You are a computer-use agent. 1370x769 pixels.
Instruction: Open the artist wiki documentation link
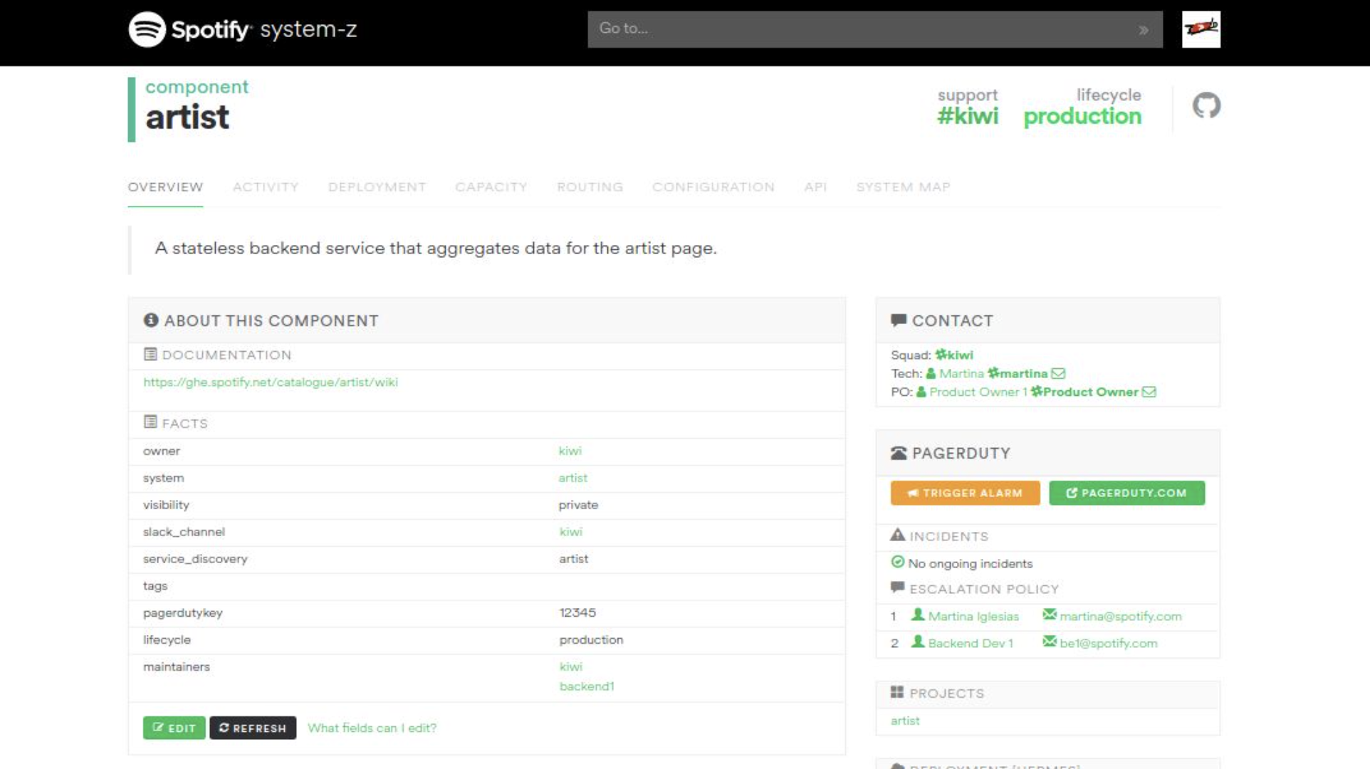[x=271, y=382]
